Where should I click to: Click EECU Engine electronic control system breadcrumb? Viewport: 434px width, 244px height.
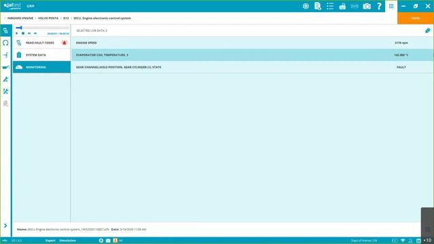click(x=102, y=18)
